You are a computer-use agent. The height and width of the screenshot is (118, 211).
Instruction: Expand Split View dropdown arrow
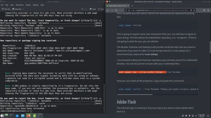(23, 9)
